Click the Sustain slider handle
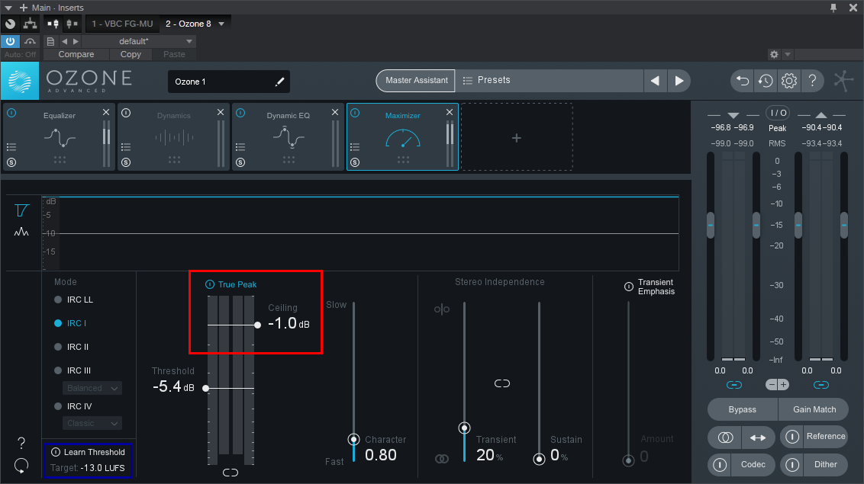 tap(539, 460)
